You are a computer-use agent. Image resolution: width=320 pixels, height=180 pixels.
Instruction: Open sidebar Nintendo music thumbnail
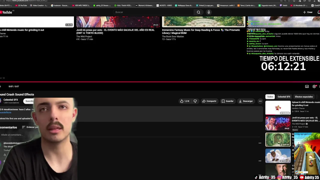(278, 108)
